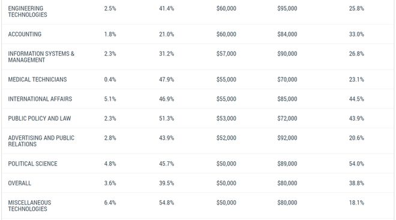Click the 51.3% Public Policy value
Image resolution: width=396 pixels, height=220 pixels.
point(166,118)
